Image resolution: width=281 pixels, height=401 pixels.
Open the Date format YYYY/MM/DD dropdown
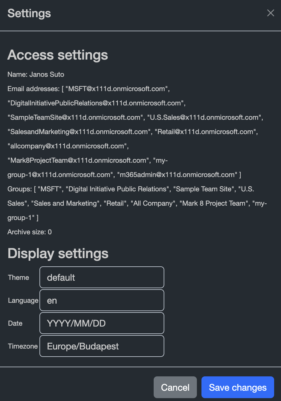click(102, 323)
